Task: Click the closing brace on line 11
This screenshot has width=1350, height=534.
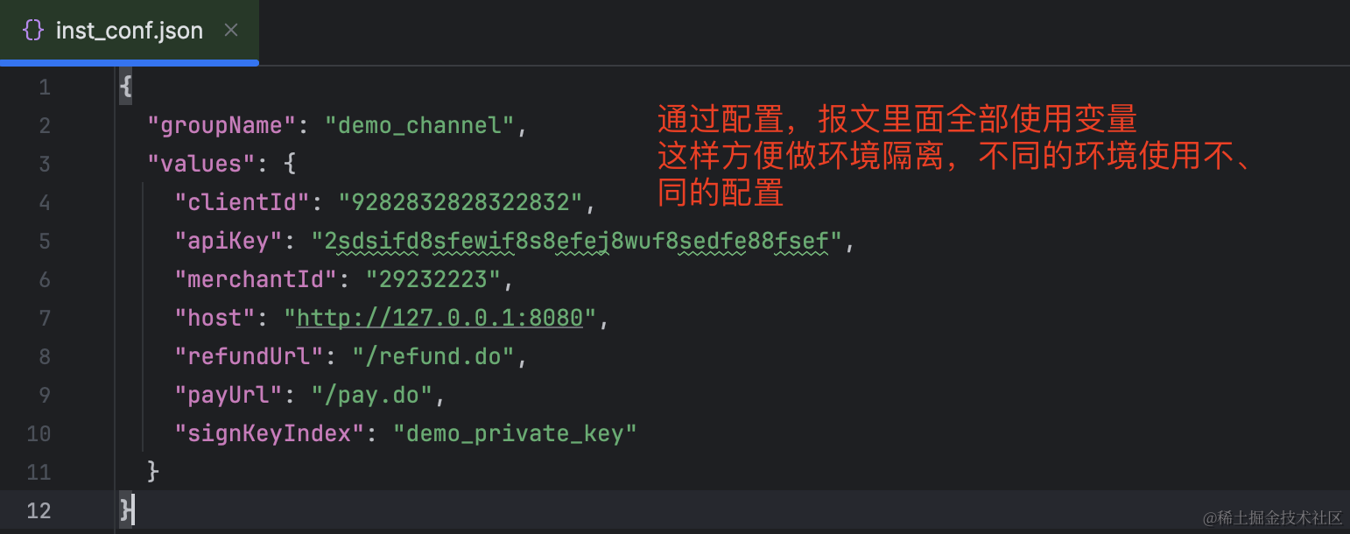Action: click(153, 471)
